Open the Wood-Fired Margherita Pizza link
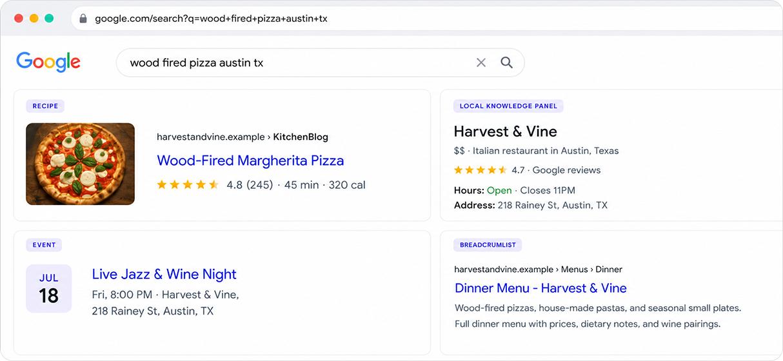Viewport: 783px width, 361px height. (250, 161)
